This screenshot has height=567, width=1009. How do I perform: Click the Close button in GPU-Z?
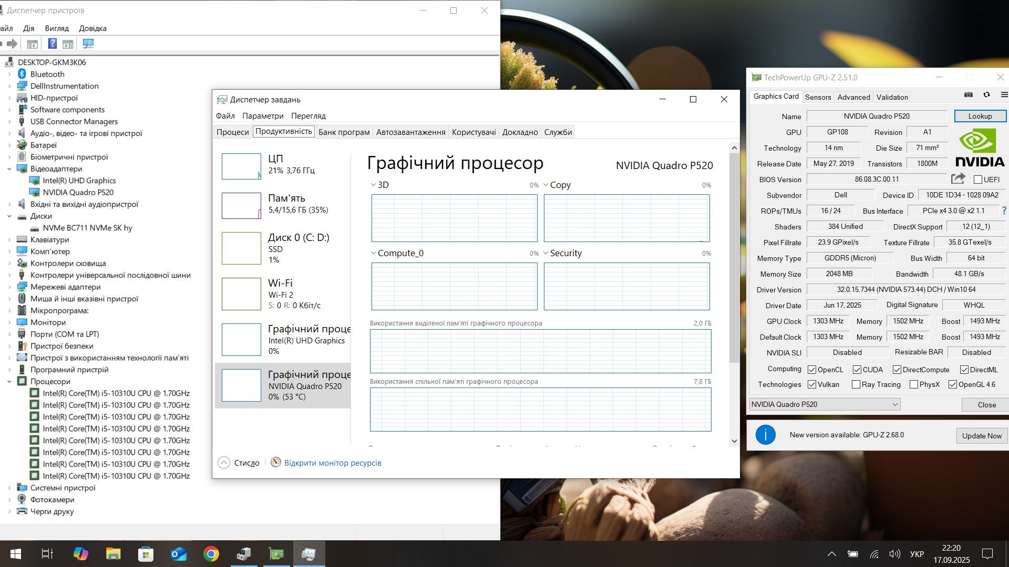click(x=986, y=404)
